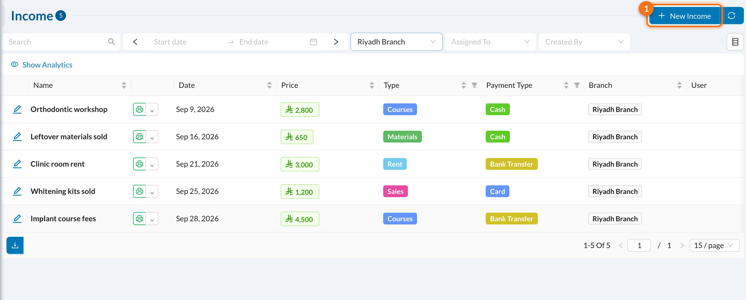Expand print options for Implant course fees

tap(152, 219)
